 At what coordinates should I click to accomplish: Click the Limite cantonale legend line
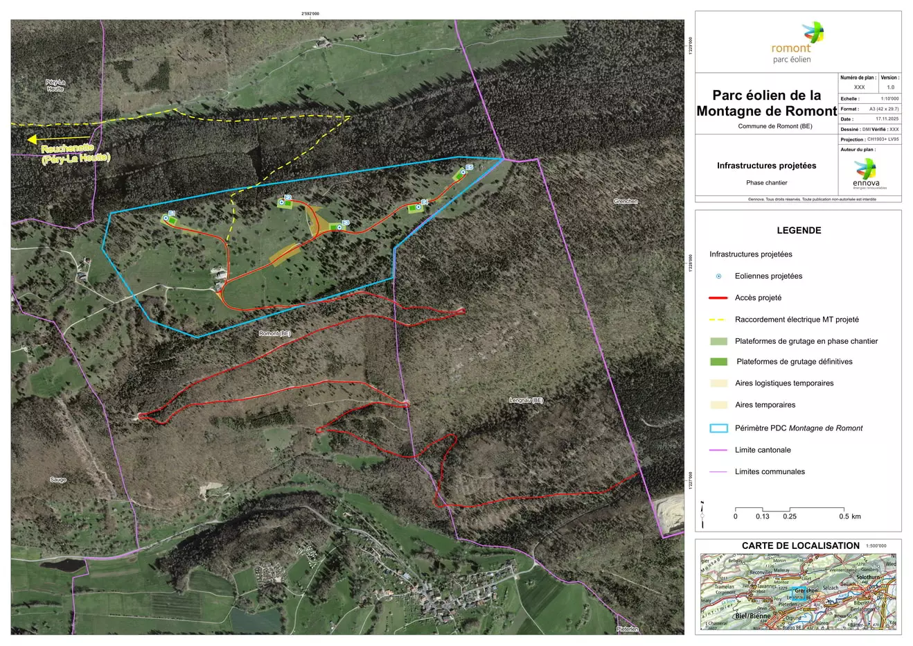(x=718, y=450)
